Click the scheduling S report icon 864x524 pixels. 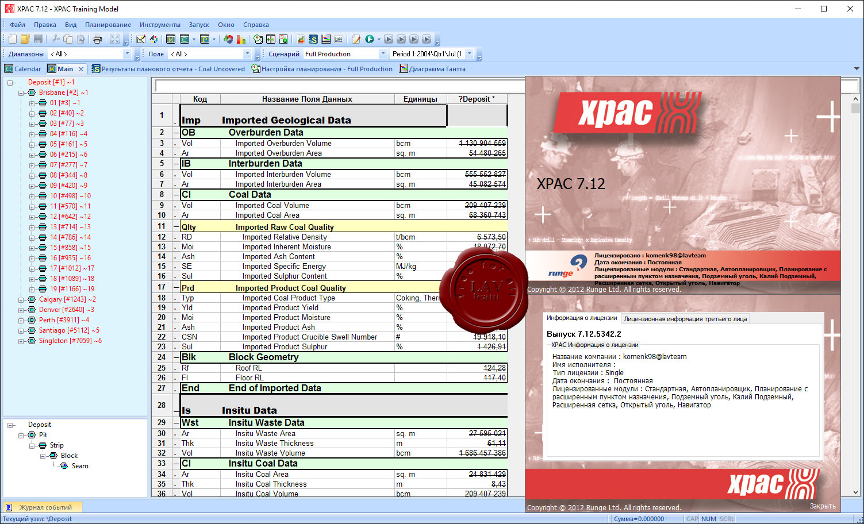point(313,39)
